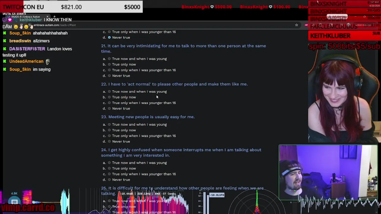381x214 pixels.
Task: Click the $5000 goal target
Action: 132,7
